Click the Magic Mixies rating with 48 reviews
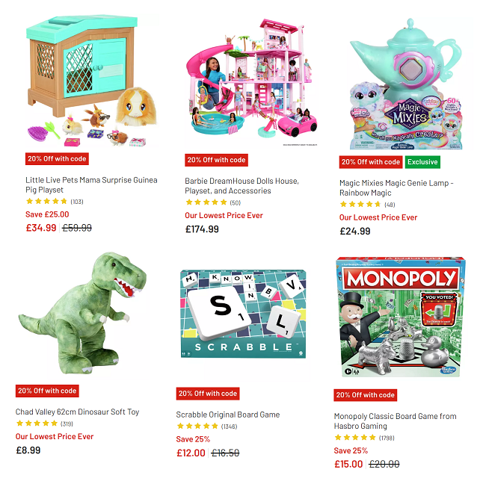Image resolution: width=486 pixels, height=484 pixels. pyautogui.click(x=367, y=205)
